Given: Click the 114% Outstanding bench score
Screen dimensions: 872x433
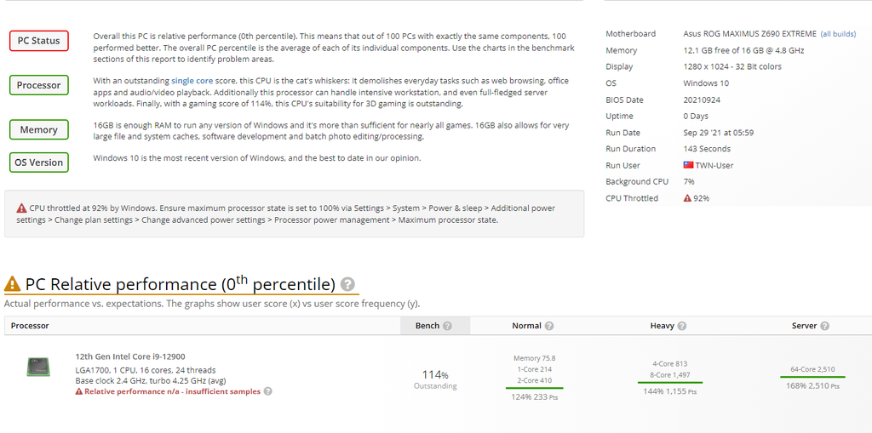Looking at the screenshot, I should pyautogui.click(x=435, y=379).
